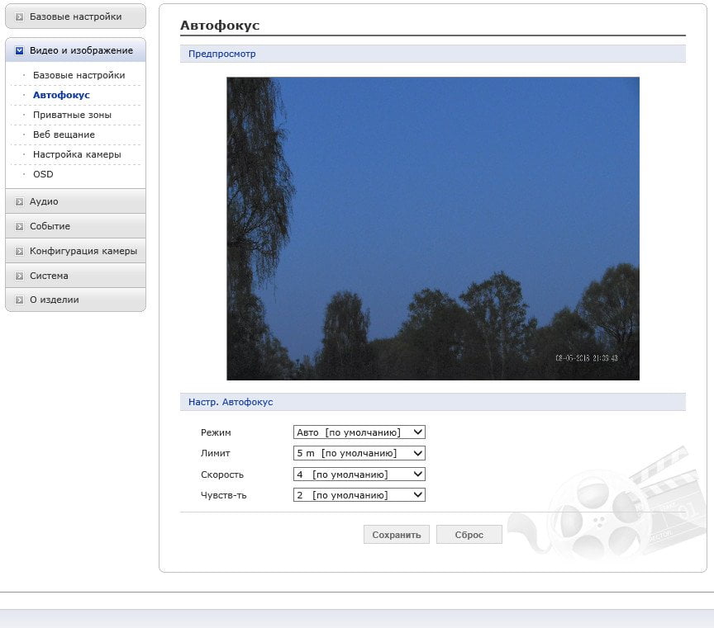Screen dimensions: 714x628
Task: Open the Чувств-ть dropdown
Action: [359, 495]
